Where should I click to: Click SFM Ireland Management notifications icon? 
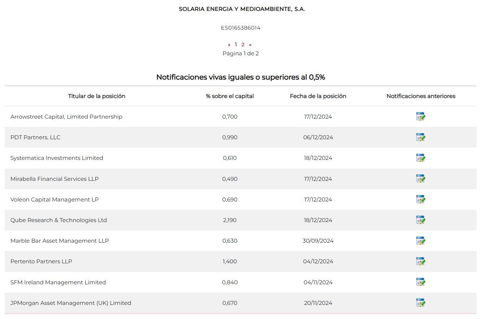(421, 282)
